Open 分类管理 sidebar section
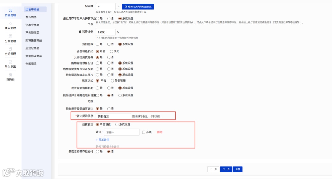The width and height of the screenshot is (332, 179). click(10, 38)
